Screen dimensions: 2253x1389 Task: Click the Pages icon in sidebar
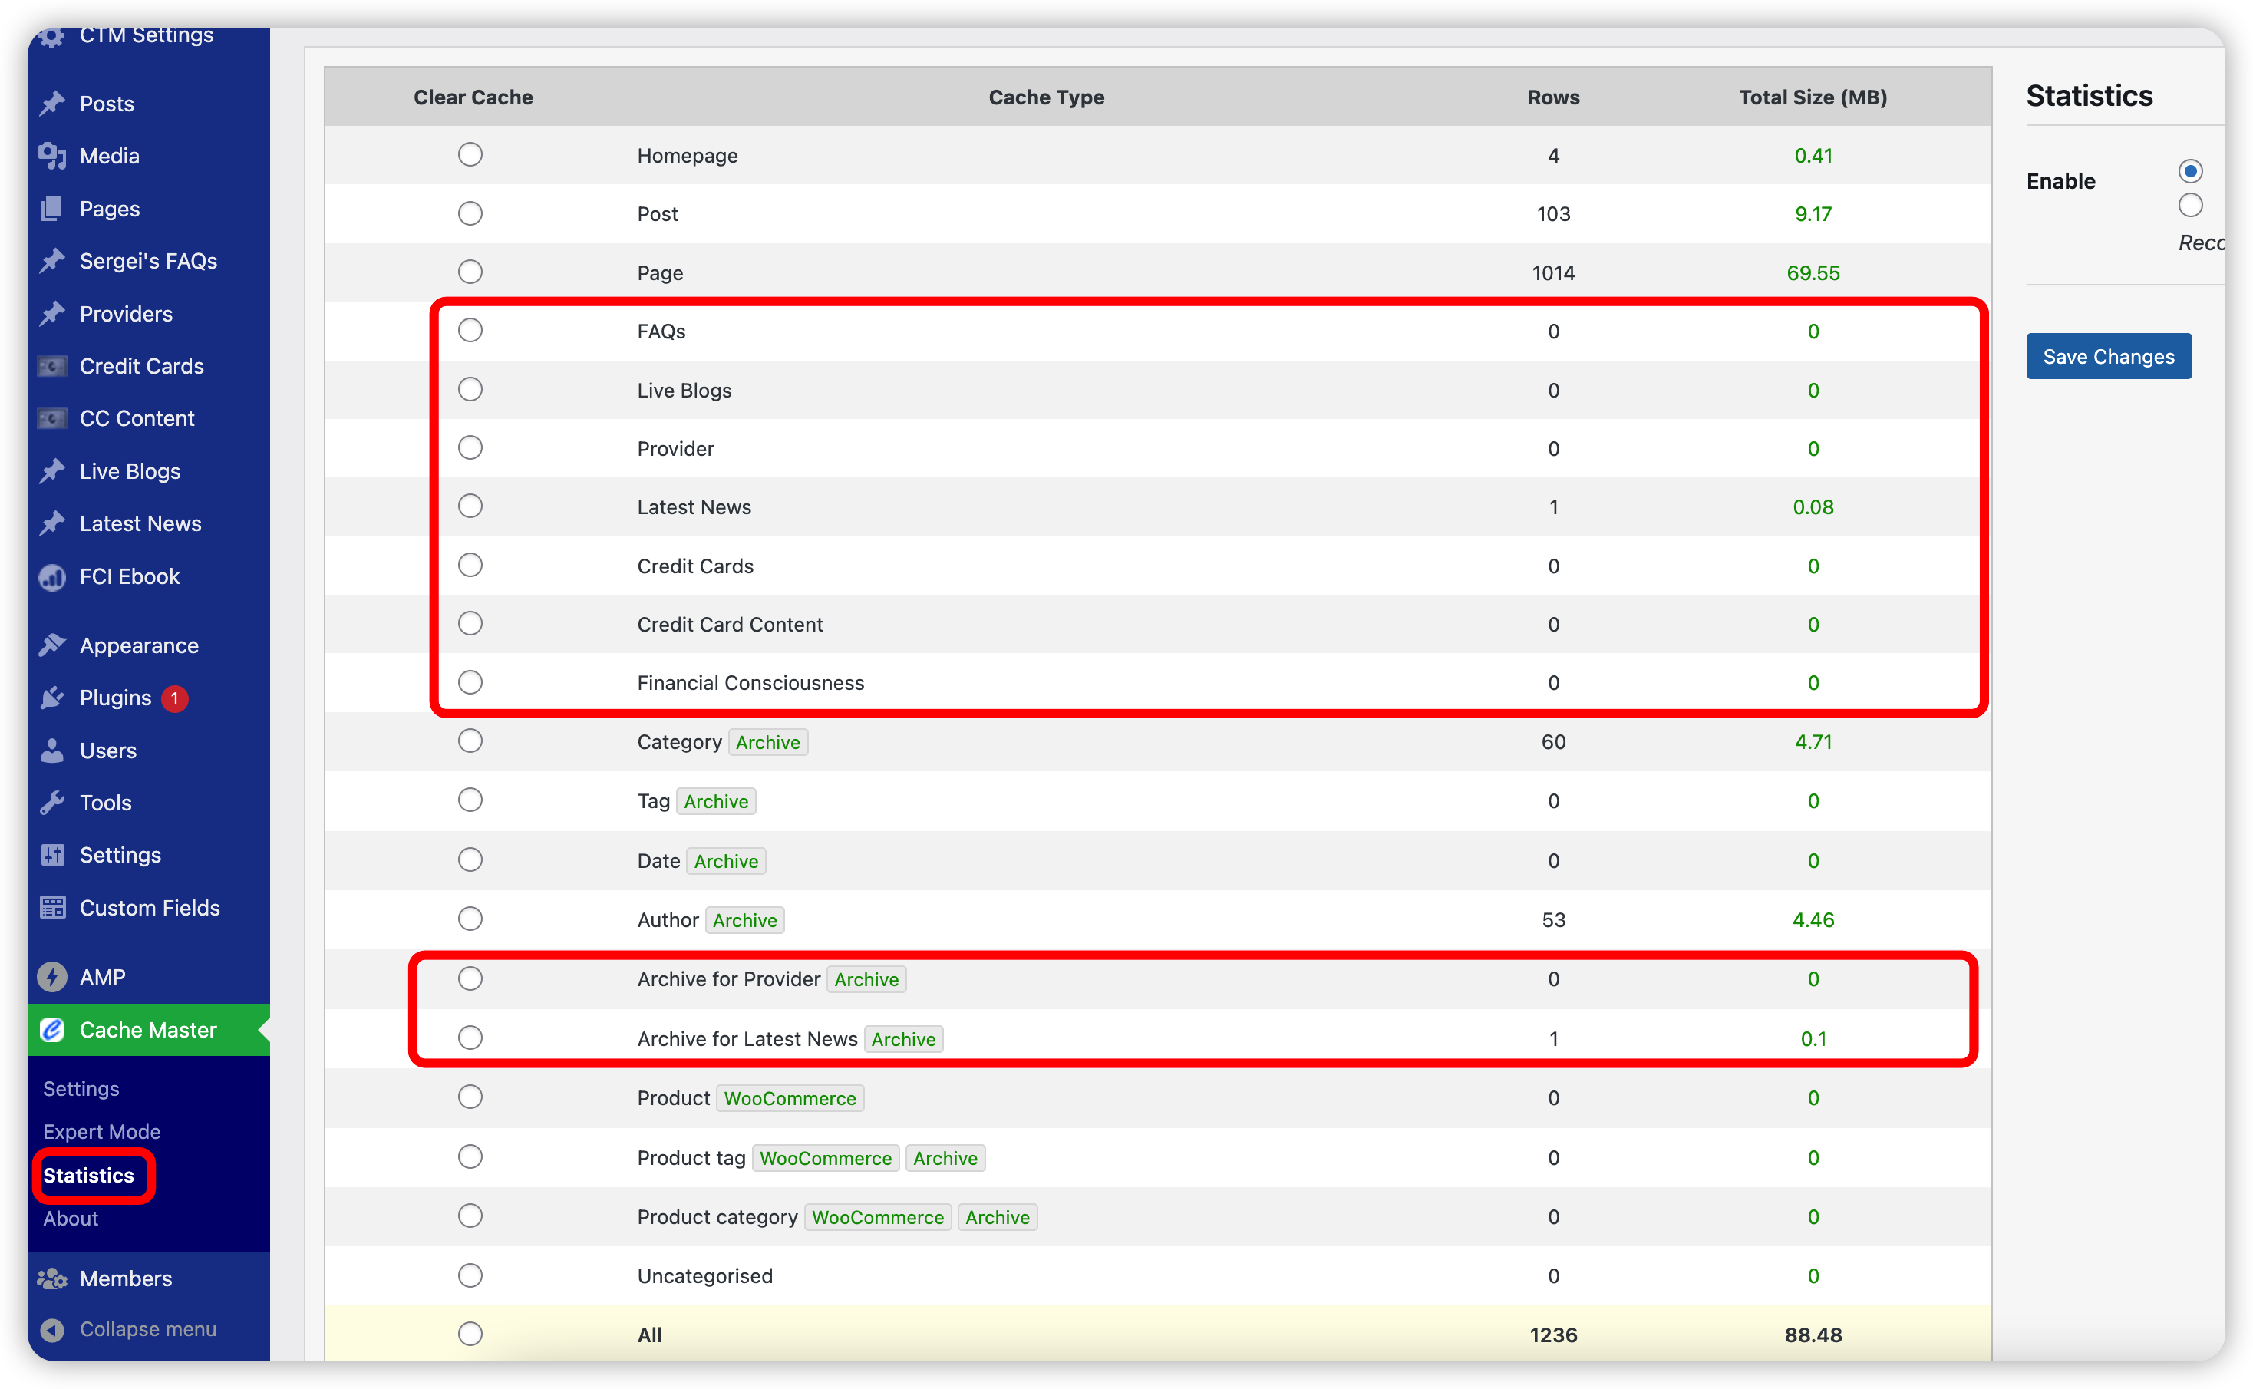point(52,209)
